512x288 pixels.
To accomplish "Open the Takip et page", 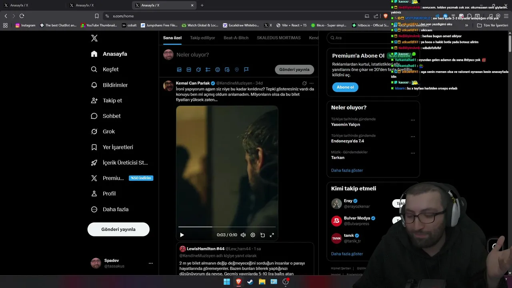I will coord(107,100).
